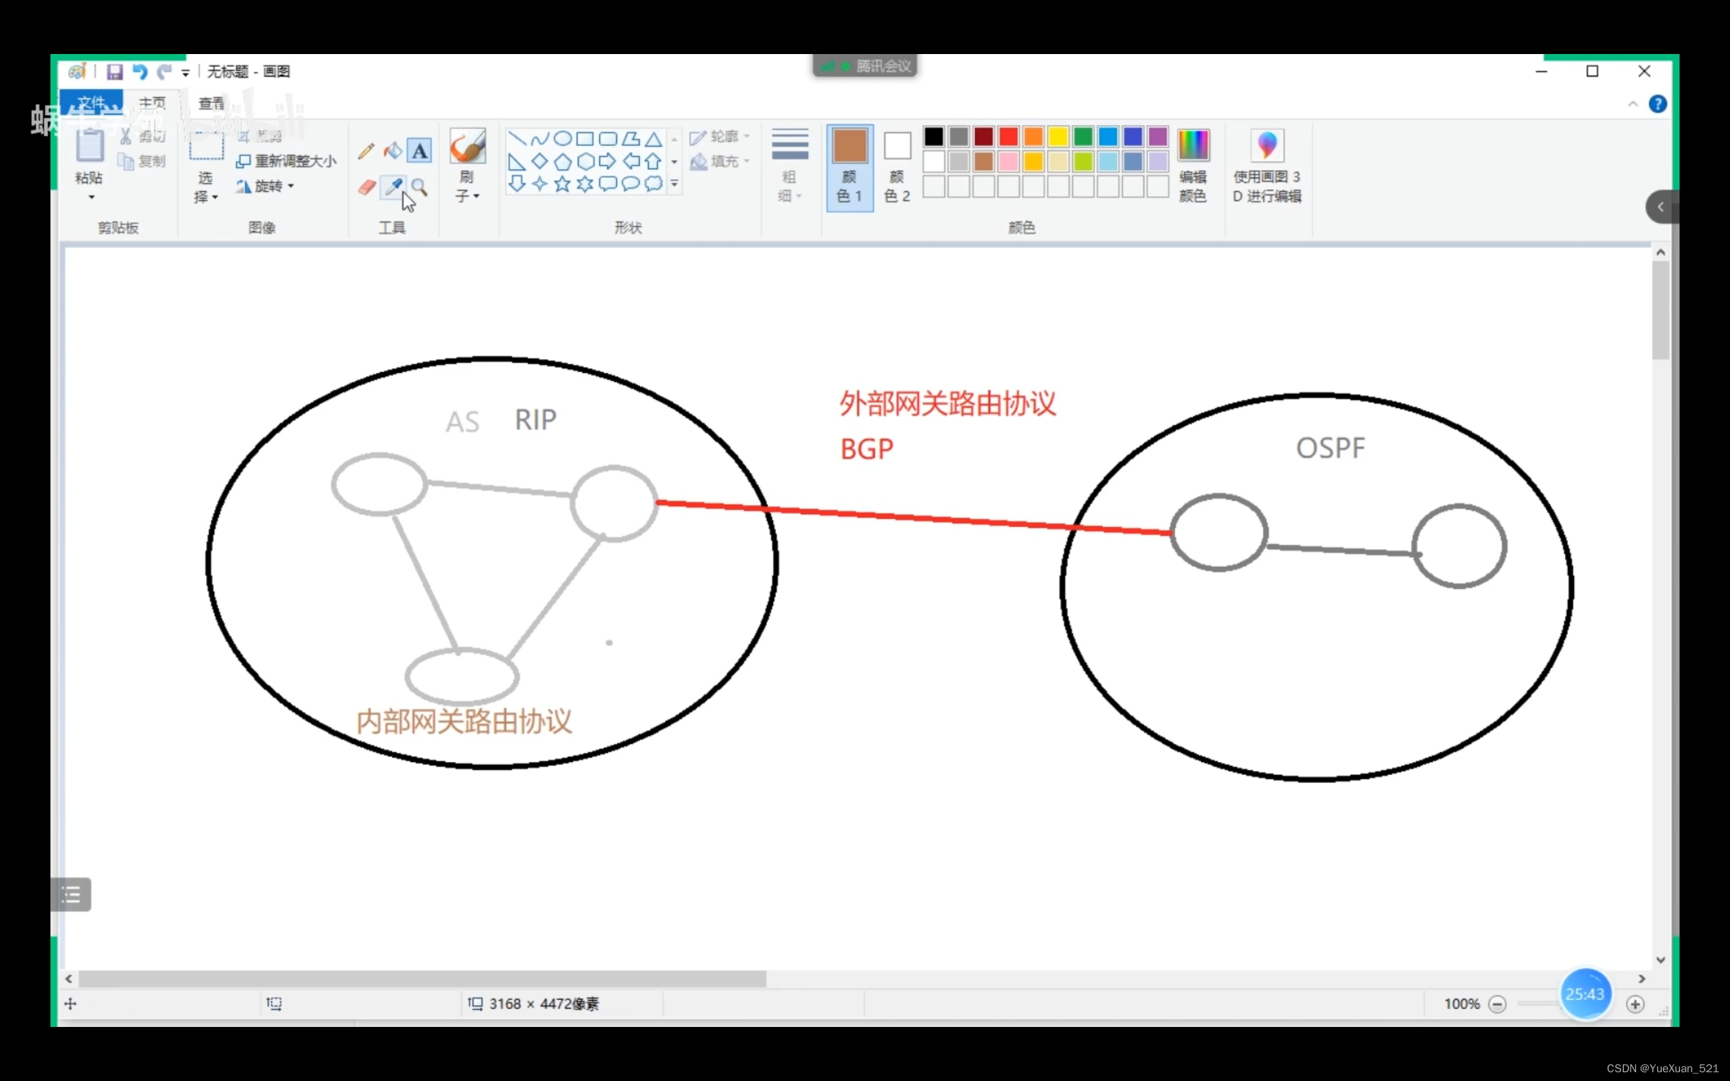
Task: Click the blue 25:43 timer bubble
Action: point(1585,995)
